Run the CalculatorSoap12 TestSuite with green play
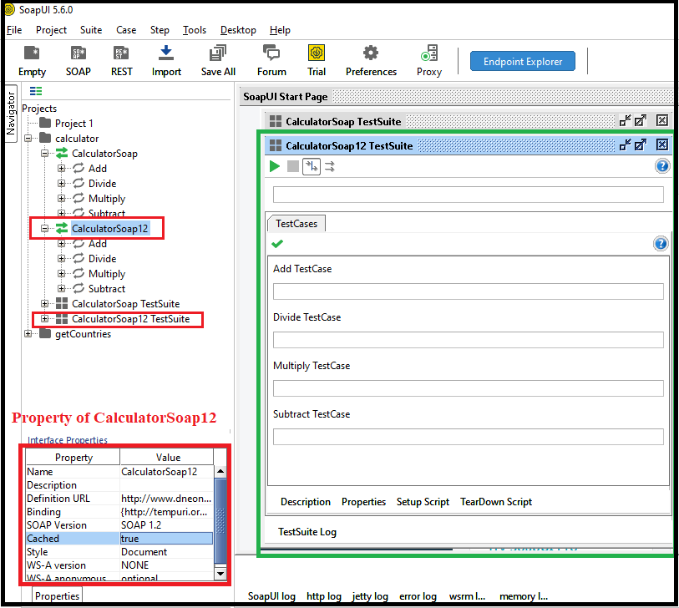The height and width of the screenshot is (608, 679). coord(275,166)
